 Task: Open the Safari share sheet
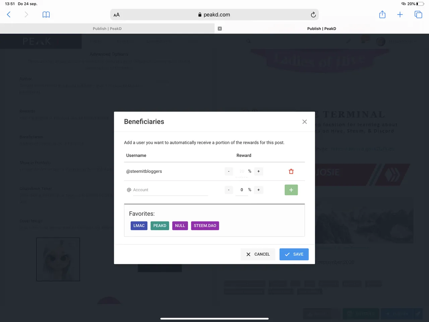382,14
